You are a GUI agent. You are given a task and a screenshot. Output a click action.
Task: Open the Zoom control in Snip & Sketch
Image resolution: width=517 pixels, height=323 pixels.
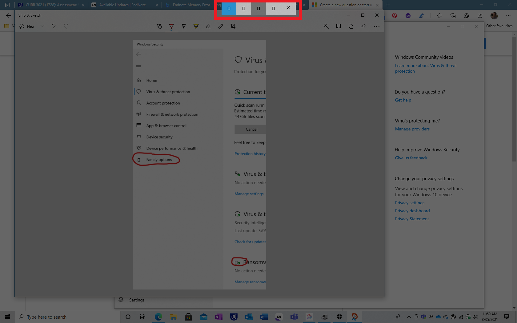[x=326, y=26]
